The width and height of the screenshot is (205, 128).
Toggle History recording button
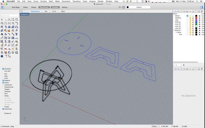(x=65, y=7)
